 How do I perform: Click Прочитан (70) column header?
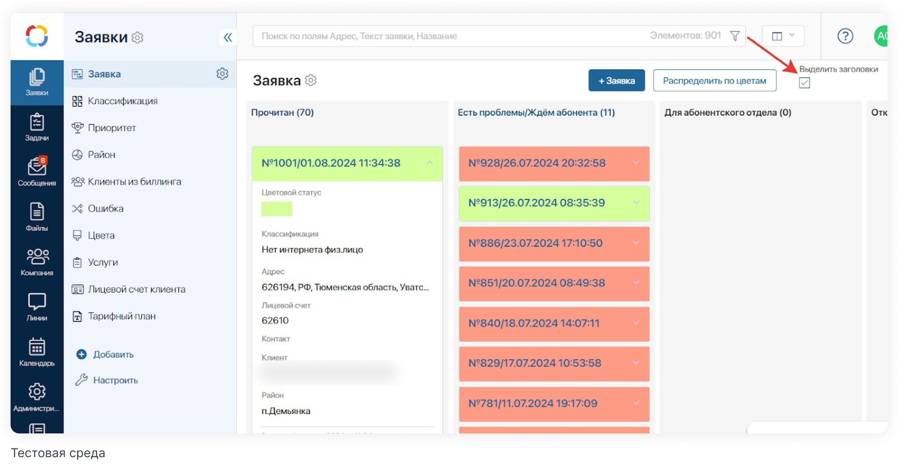(x=283, y=113)
